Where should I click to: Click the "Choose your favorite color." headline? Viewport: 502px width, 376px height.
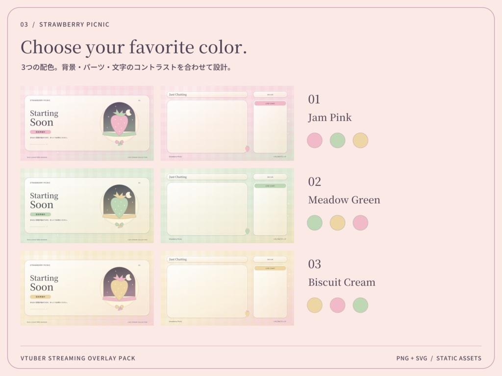pyautogui.click(x=134, y=47)
